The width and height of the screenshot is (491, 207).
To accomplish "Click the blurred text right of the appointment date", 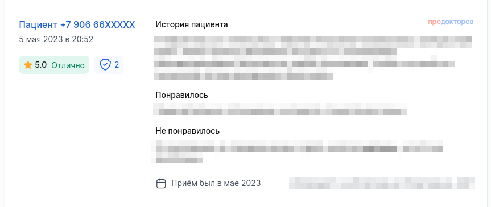I will click(x=382, y=183).
